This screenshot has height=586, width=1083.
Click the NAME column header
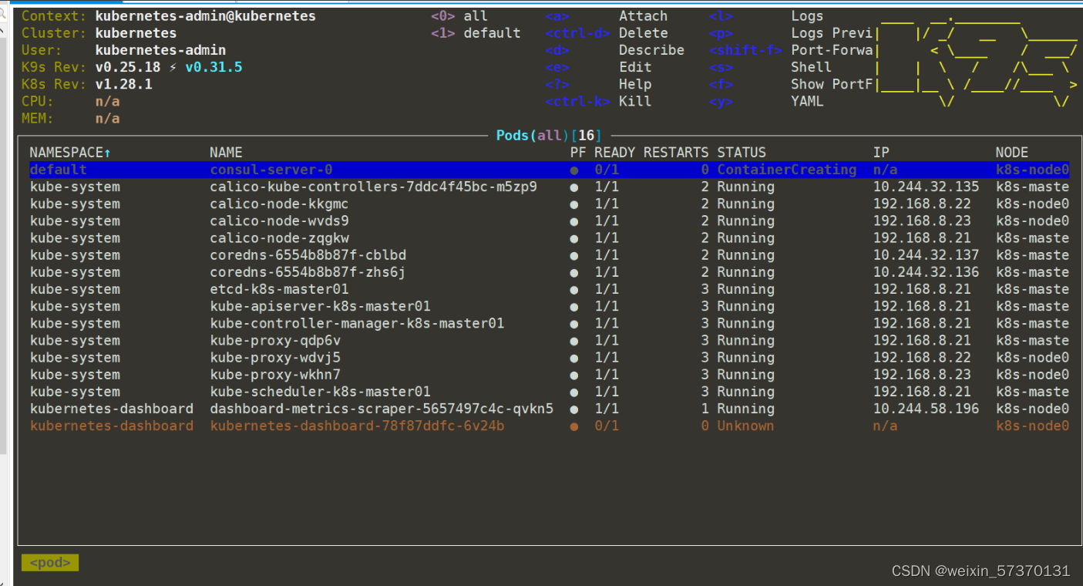[x=226, y=153]
